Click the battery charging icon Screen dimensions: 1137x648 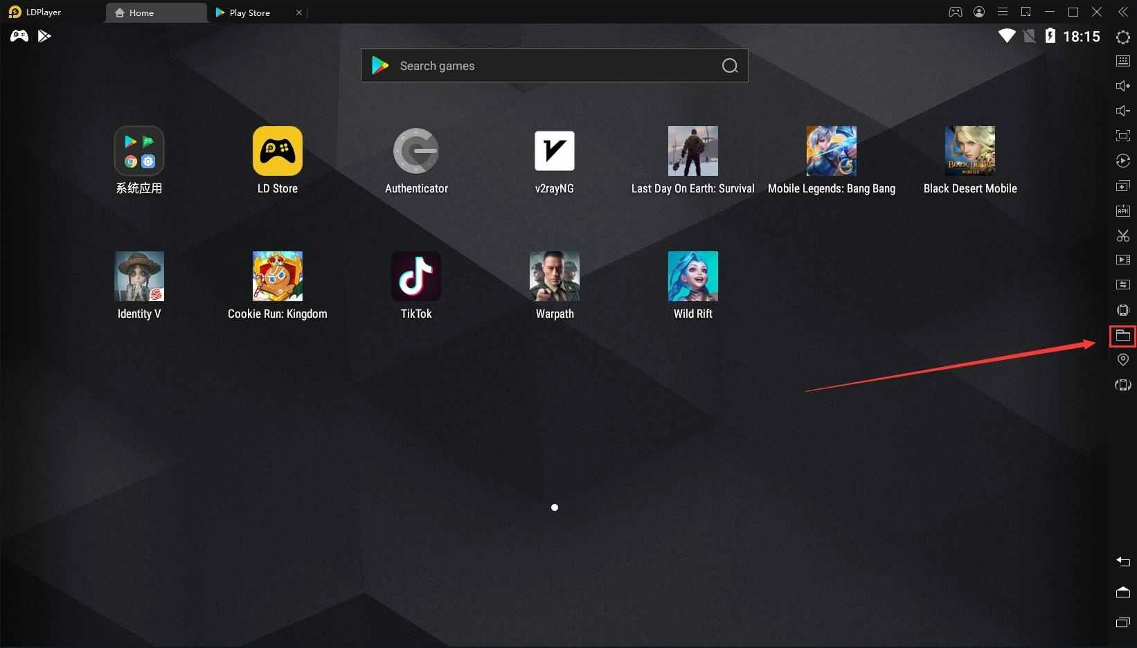(1050, 35)
